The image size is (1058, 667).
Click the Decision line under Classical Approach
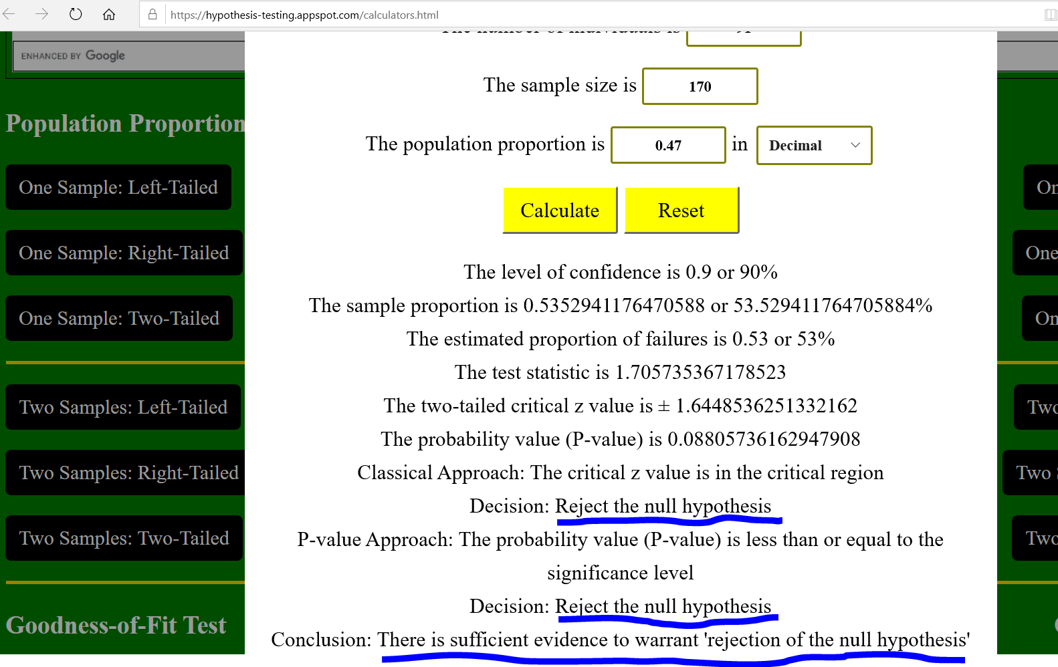tap(621, 506)
